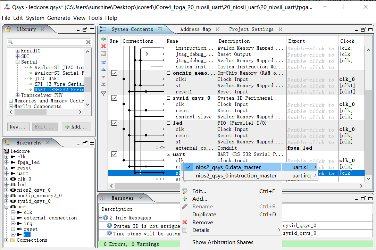Click the move to top arrow icon

pyautogui.click(x=103, y=63)
